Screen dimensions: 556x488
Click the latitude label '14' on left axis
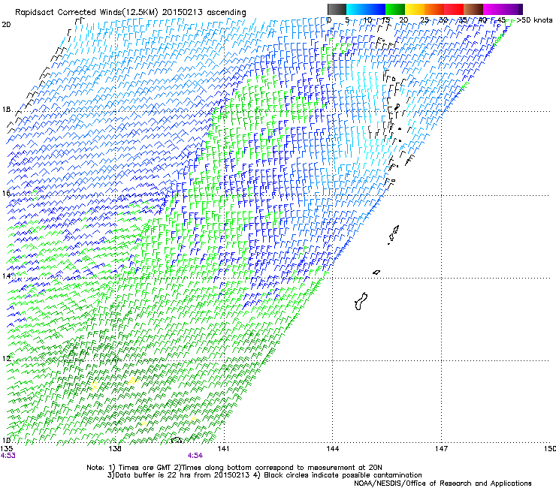pos(6,276)
